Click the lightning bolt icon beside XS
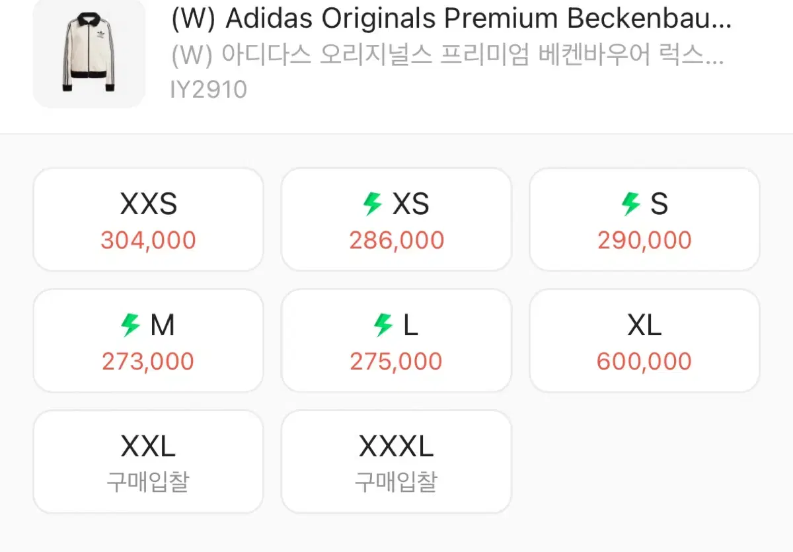The width and height of the screenshot is (793, 552). click(373, 204)
